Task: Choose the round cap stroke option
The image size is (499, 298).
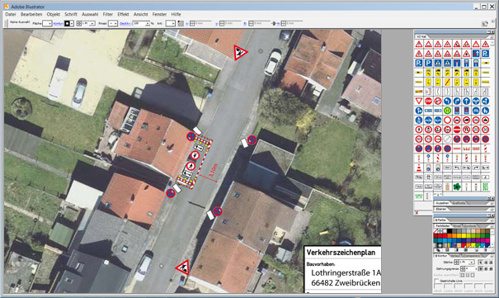Action: (486, 263)
